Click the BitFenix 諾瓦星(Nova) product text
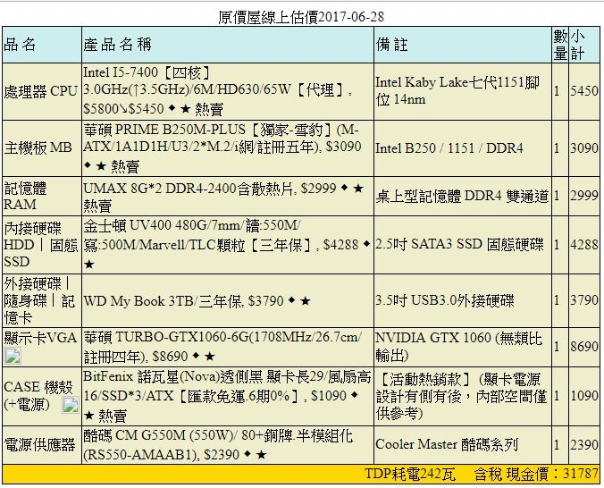Image resolution: width=604 pixels, height=488 pixels. click(227, 396)
